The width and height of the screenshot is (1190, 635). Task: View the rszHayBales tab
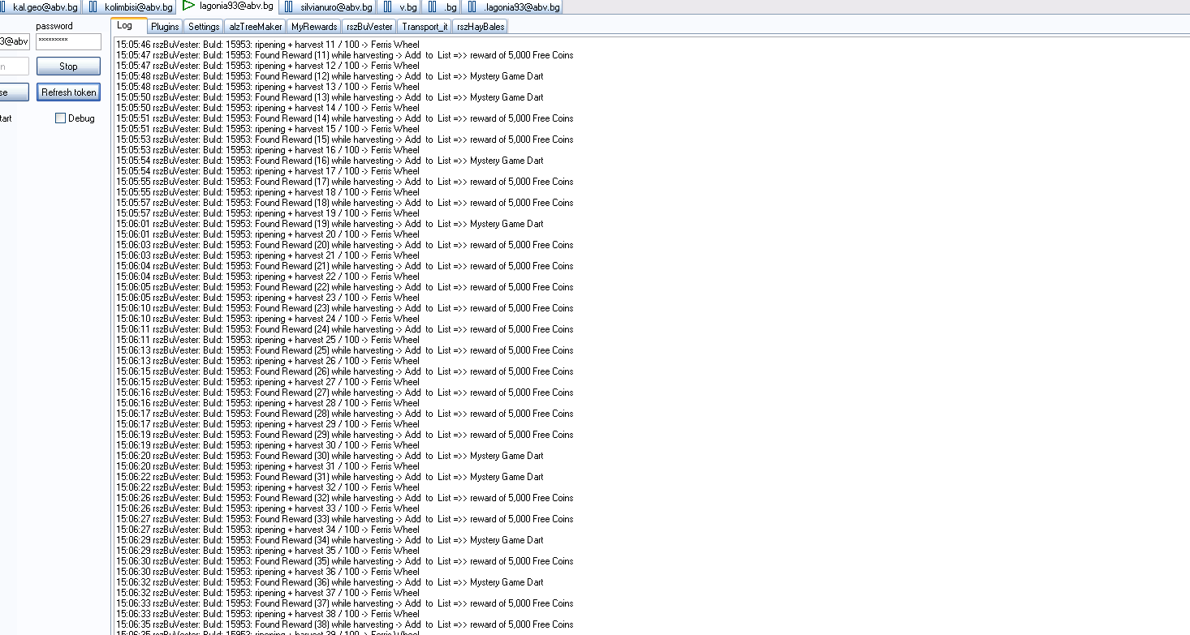(481, 27)
